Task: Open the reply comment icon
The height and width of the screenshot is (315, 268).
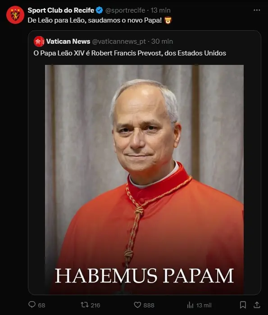Action: coord(32,305)
